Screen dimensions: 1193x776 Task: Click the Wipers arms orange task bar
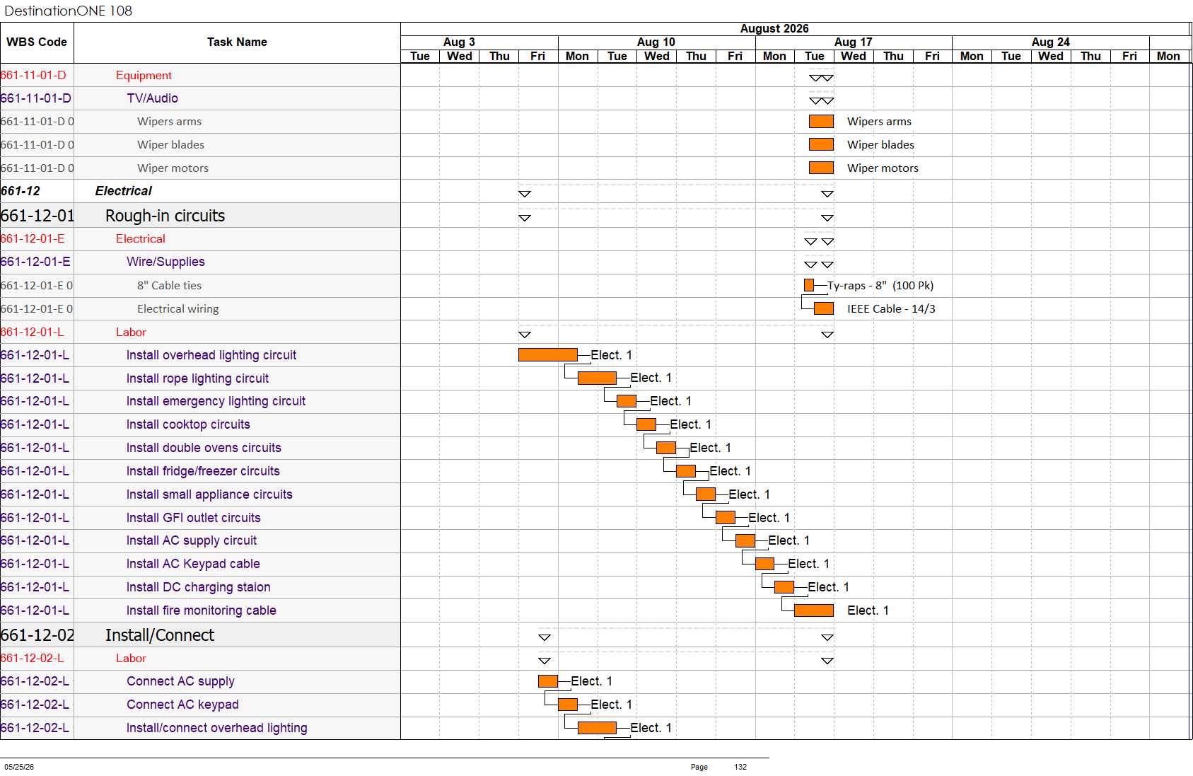821,122
